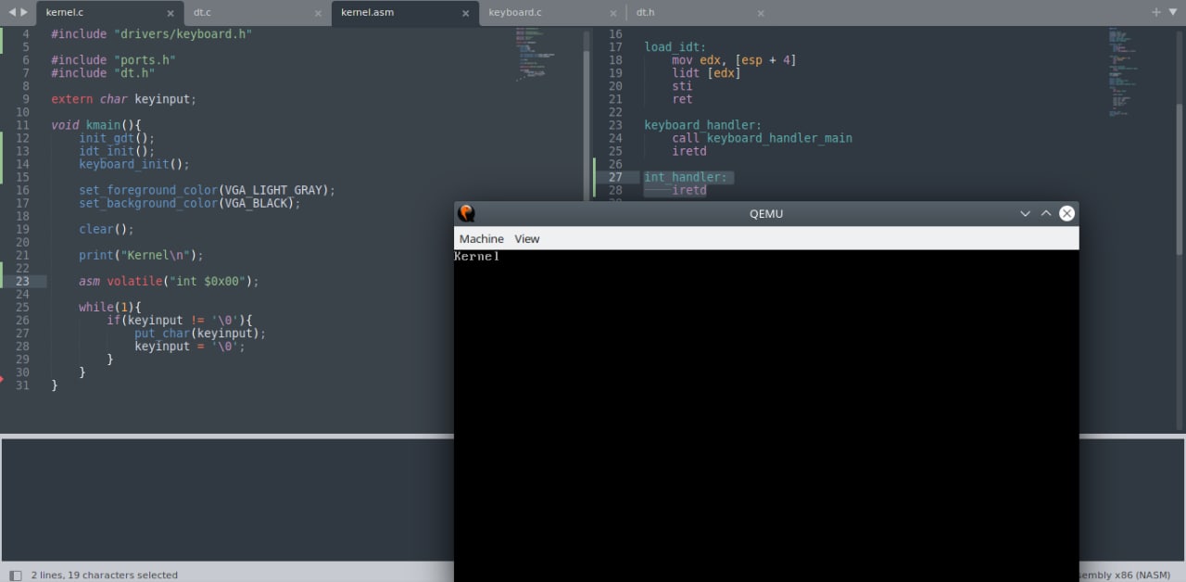This screenshot has height=582, width=1186.
Task: Close the keyboard.c tab
Action: click(x=612, y=13)
